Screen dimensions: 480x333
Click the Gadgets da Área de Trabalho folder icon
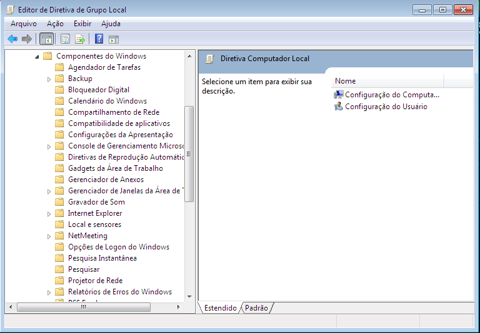tap(59, 168)
